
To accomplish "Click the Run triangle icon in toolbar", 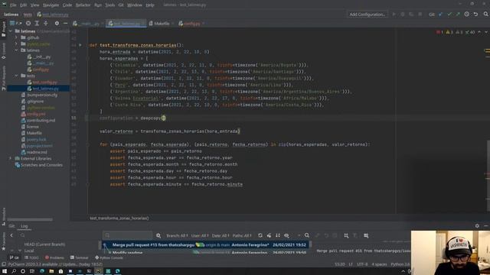I will pyautogui.click(x=394, y=15).
